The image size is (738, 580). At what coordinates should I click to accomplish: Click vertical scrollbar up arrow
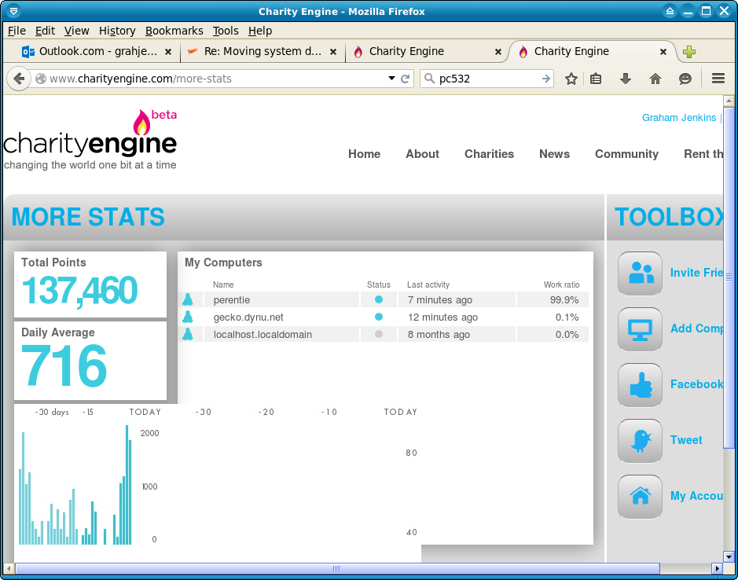coord(729,101)
